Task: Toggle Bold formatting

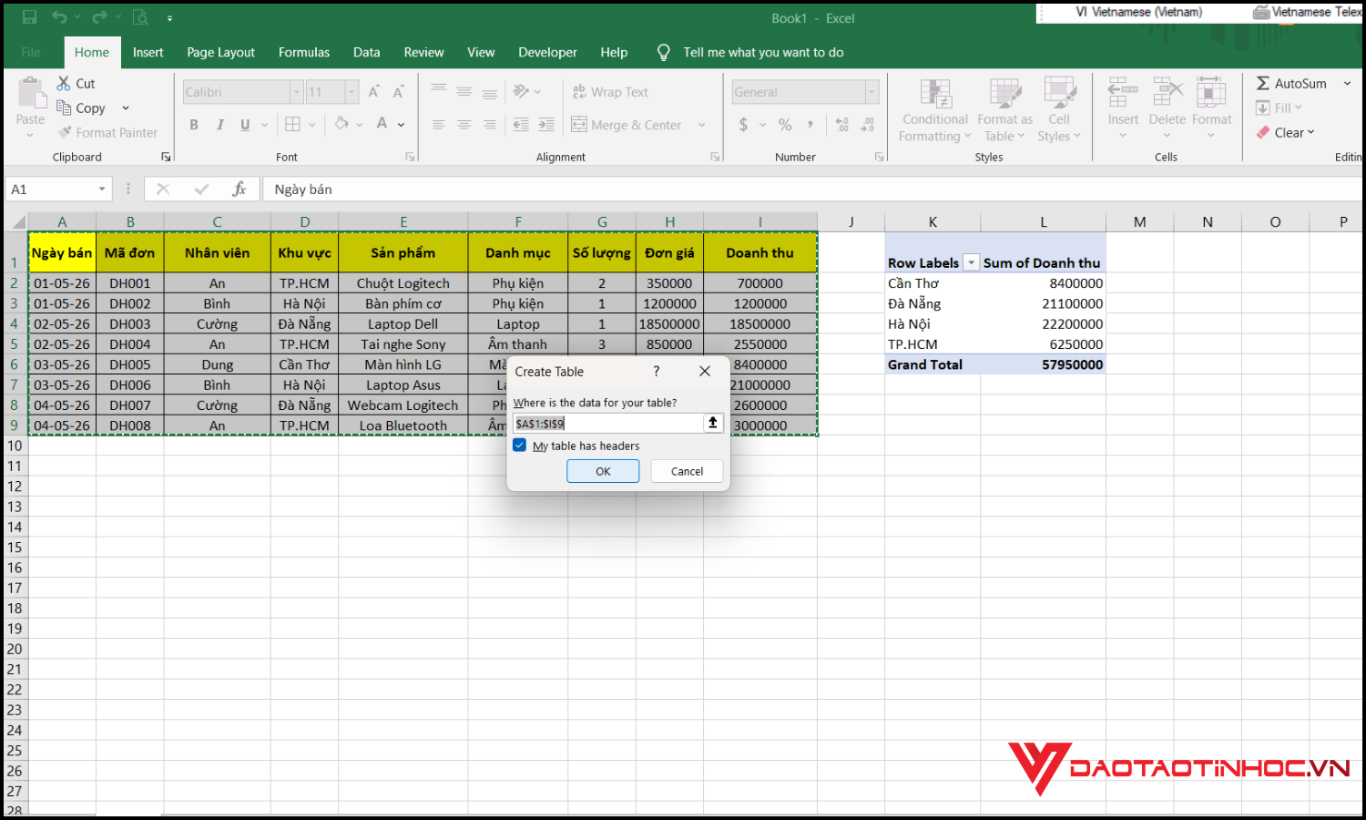Action: pos(194,125)
